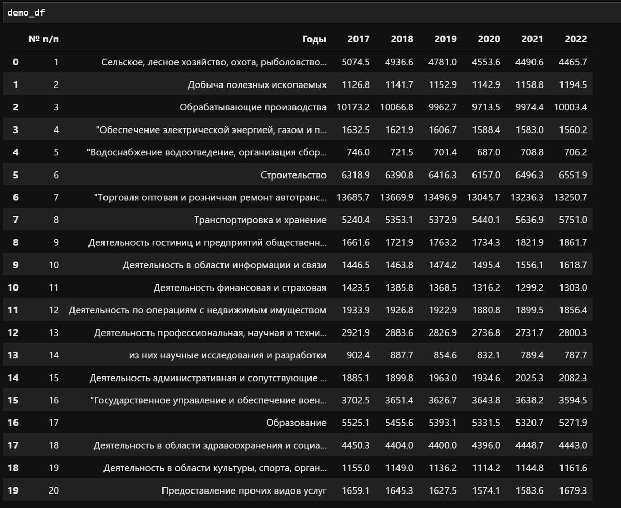The width and height of the screenshot is (621, 508).
Task: Click cell value 13685.7
Action: (x=353, y=197)
